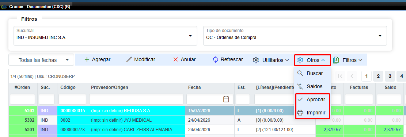Click the REDUSA S.A provider cell
406x137 pixels.
tap(136, 111)
